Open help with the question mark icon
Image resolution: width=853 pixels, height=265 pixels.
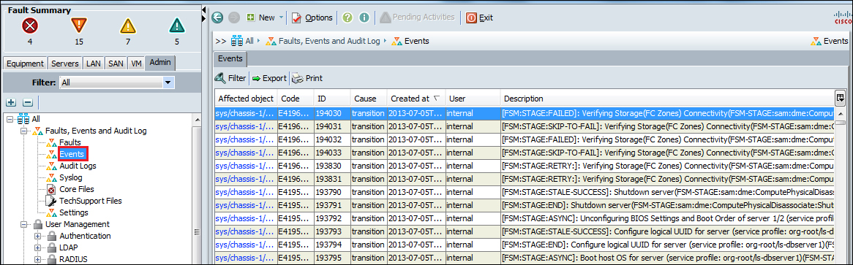pyautogui.click(x=347, y=18)
